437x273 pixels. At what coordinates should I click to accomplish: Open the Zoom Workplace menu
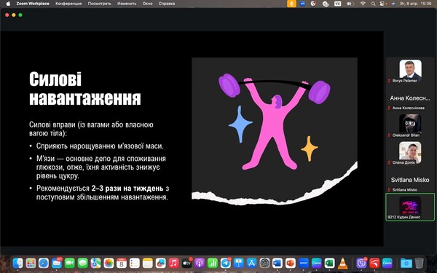click(33, 4)
